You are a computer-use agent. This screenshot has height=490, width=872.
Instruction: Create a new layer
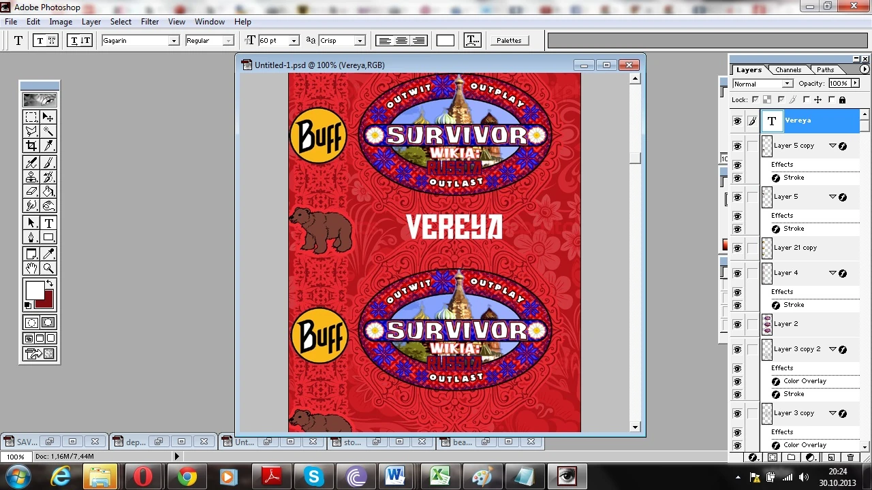pos(831,457)
